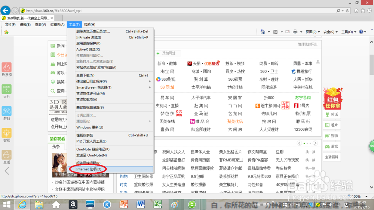374x210 pixels.
Task: Open Word on taskbar
Action: coord(141,204)
